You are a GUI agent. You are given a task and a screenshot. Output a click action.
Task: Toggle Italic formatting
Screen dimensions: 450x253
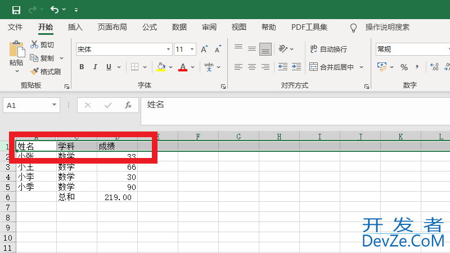(x=95, y=67)
